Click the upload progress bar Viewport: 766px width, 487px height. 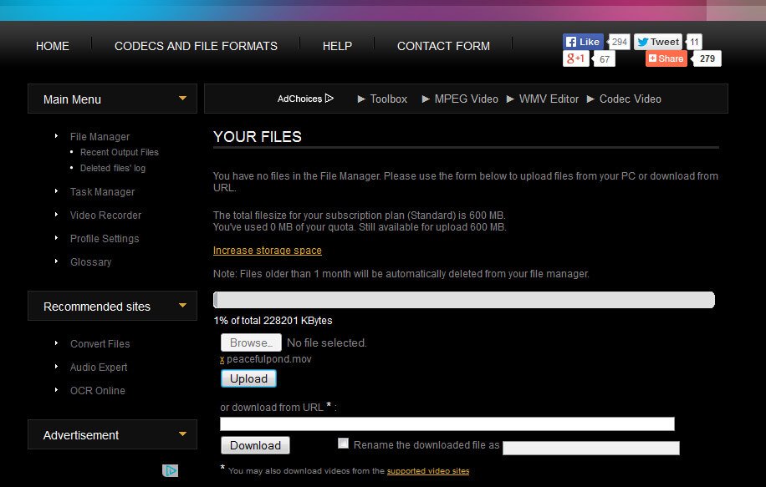click(x=464, y=300)
